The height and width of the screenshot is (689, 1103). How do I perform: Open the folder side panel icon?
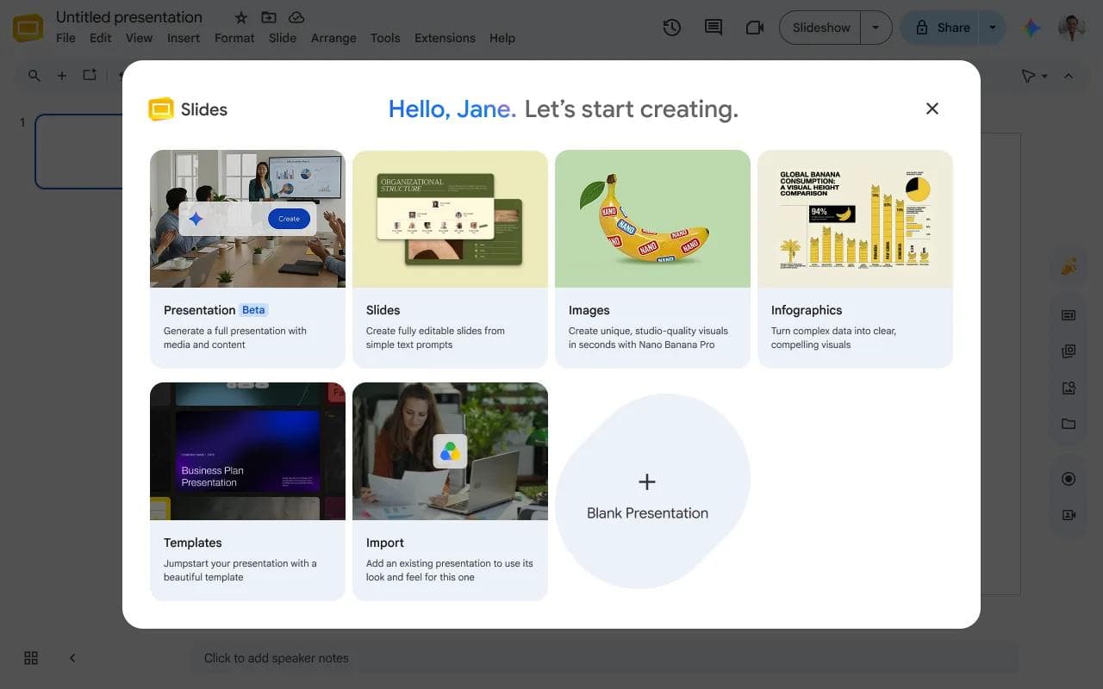(1069, 424)
